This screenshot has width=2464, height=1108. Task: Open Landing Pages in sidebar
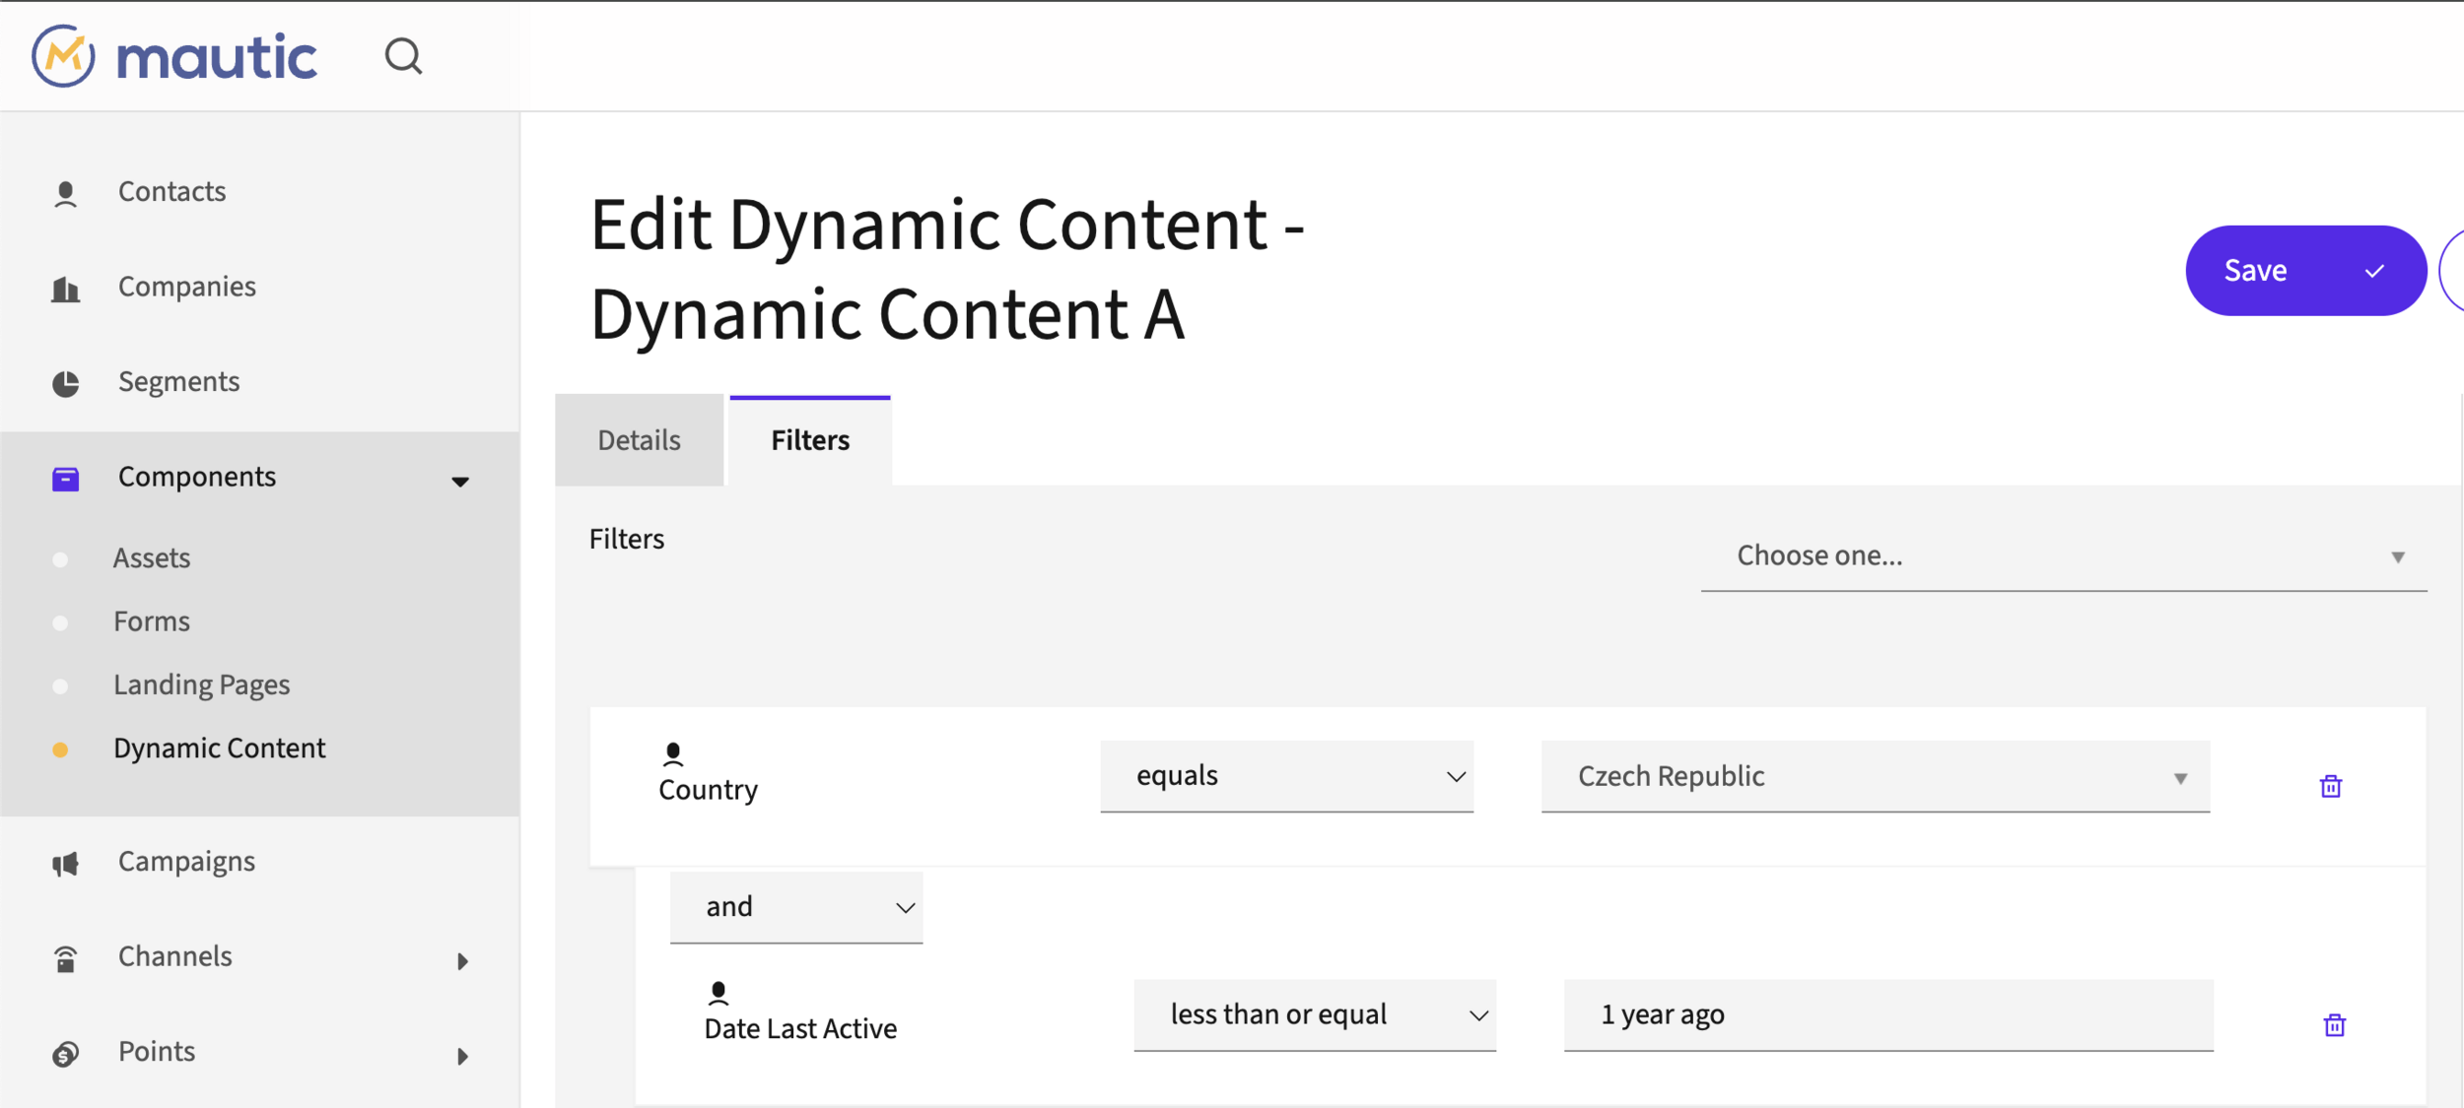pos(201,684)
